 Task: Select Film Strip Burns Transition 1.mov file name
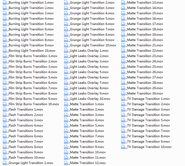click(33, 56)
